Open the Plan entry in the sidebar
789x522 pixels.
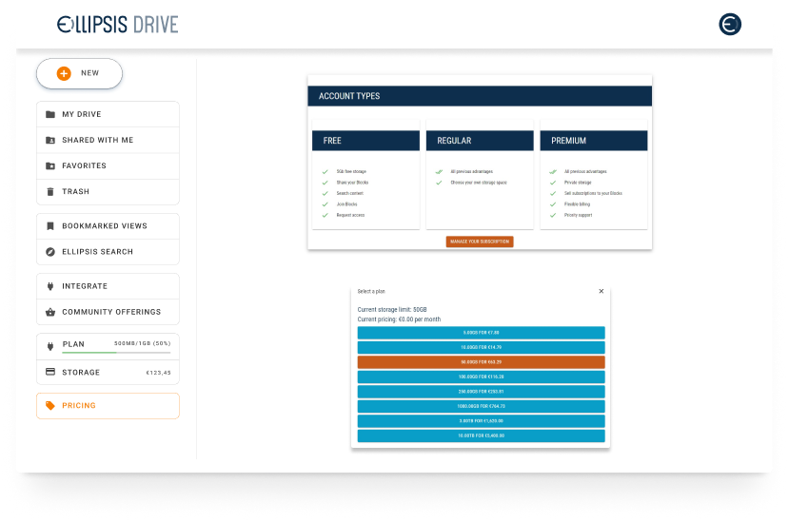(x=108, y=346)
